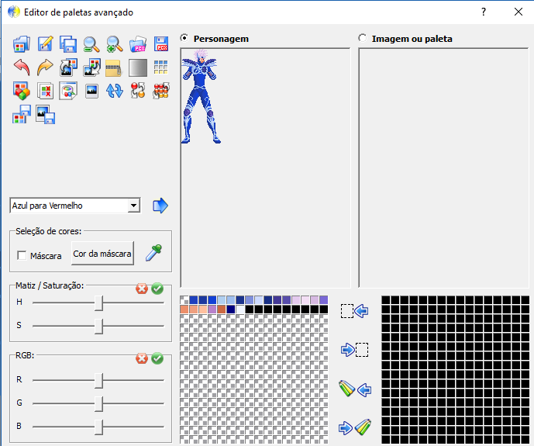Pick a color with the eyedropper
Viewport: 534px width, 446px height.
coord(153,253)
